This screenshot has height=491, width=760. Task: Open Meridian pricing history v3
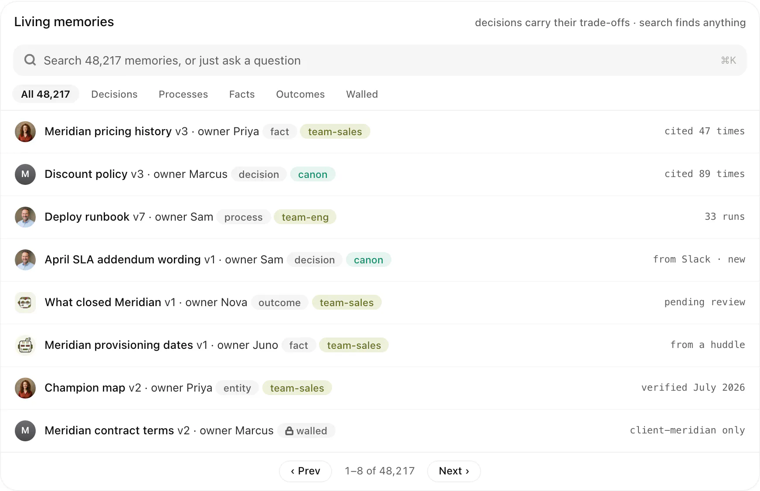(380, 132)
